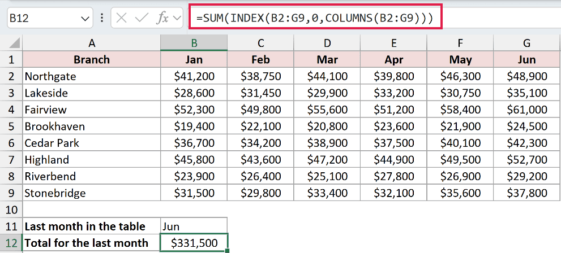Click the $331,500 total cell
This screenshot has height=253, width=561.
click(194, 243)
